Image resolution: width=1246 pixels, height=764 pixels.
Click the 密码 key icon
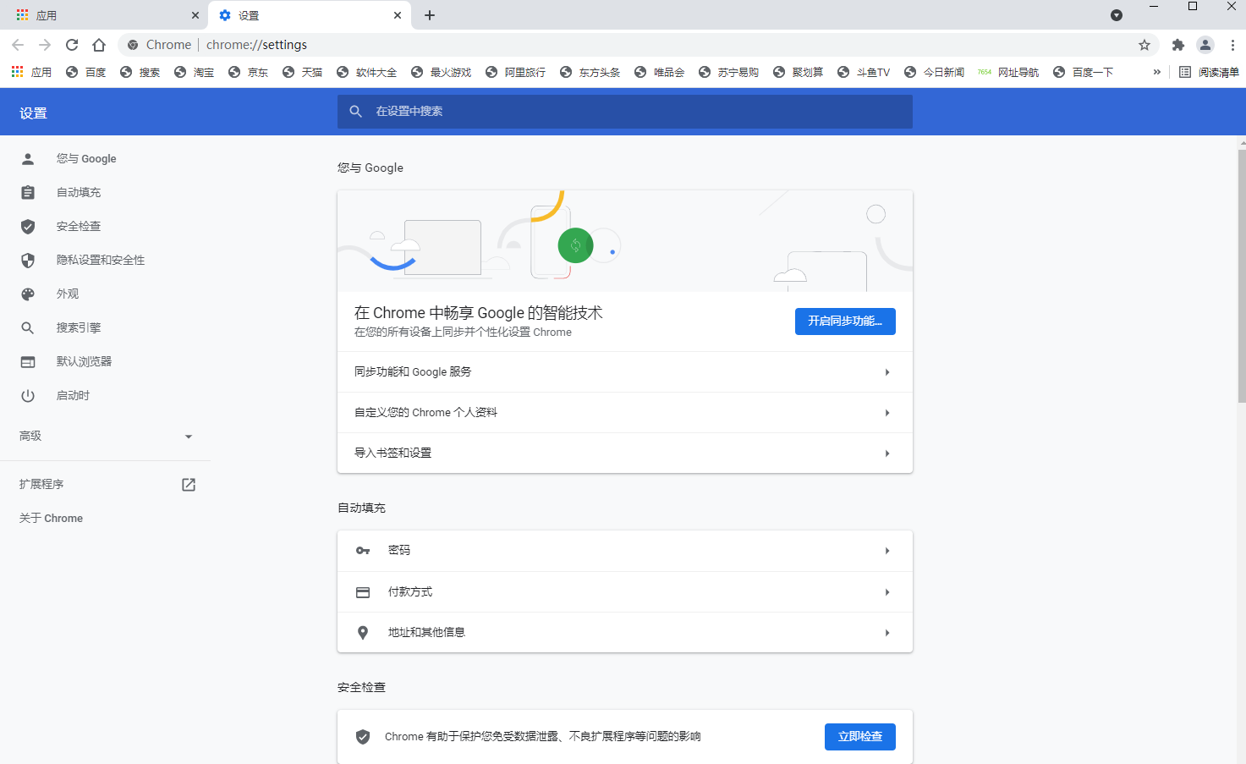(x=363, y=550)
